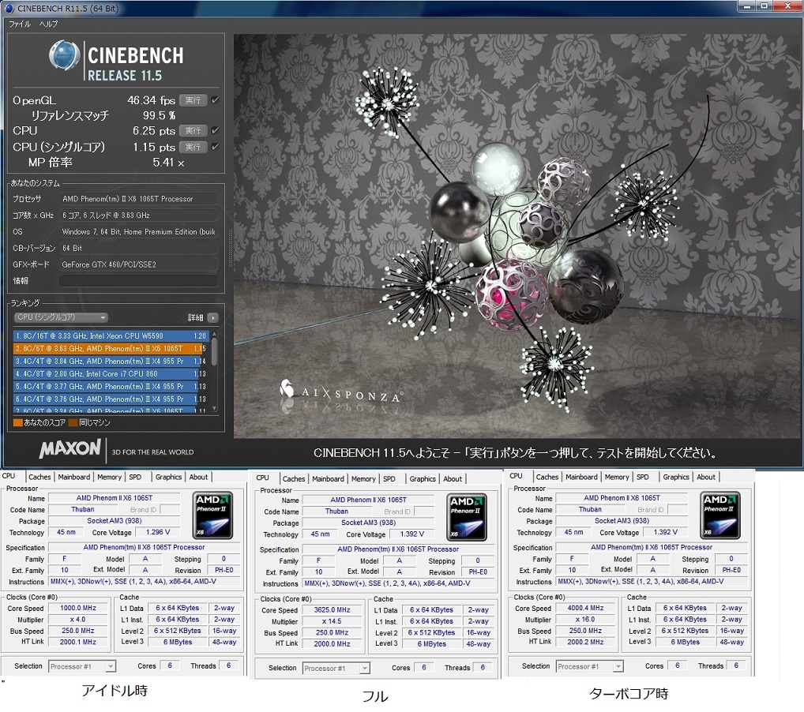Open Caches tab in the フル CPU-Z panel

pos(294,479)
